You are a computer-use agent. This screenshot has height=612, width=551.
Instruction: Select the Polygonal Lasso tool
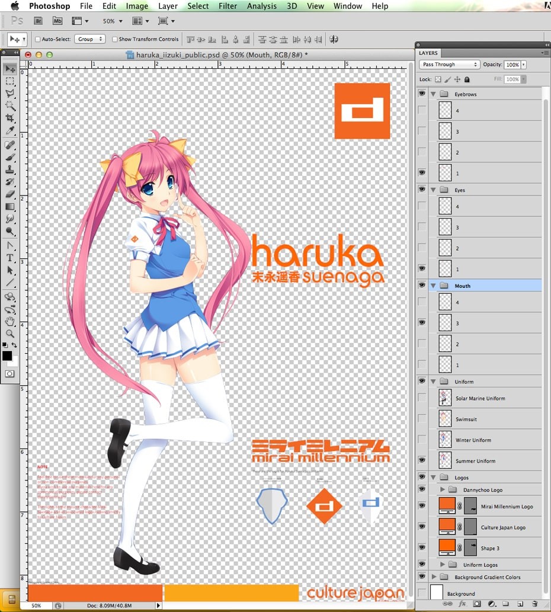tap(10, 93)
